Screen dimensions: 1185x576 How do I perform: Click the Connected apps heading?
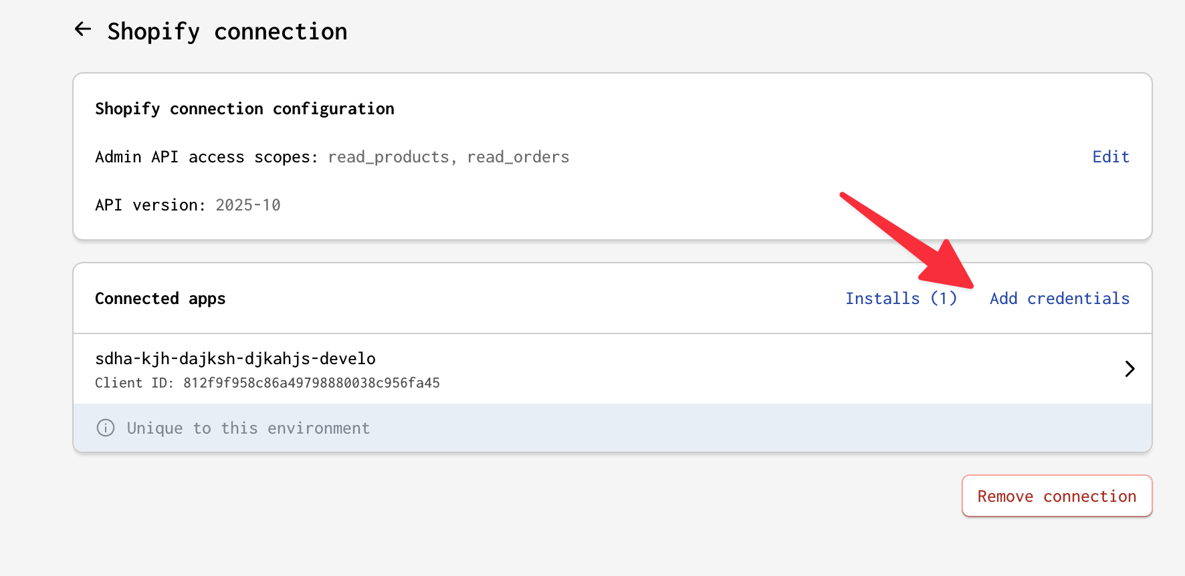[x=160, y=299]
